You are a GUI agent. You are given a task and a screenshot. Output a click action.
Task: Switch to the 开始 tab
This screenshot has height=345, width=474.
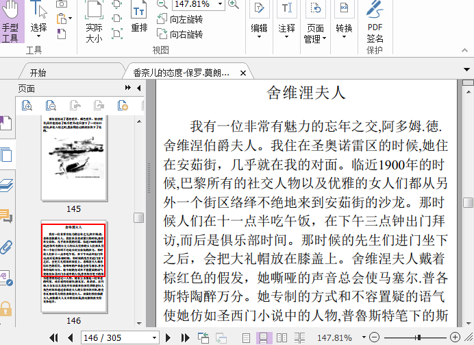click(x=38, y=73)
